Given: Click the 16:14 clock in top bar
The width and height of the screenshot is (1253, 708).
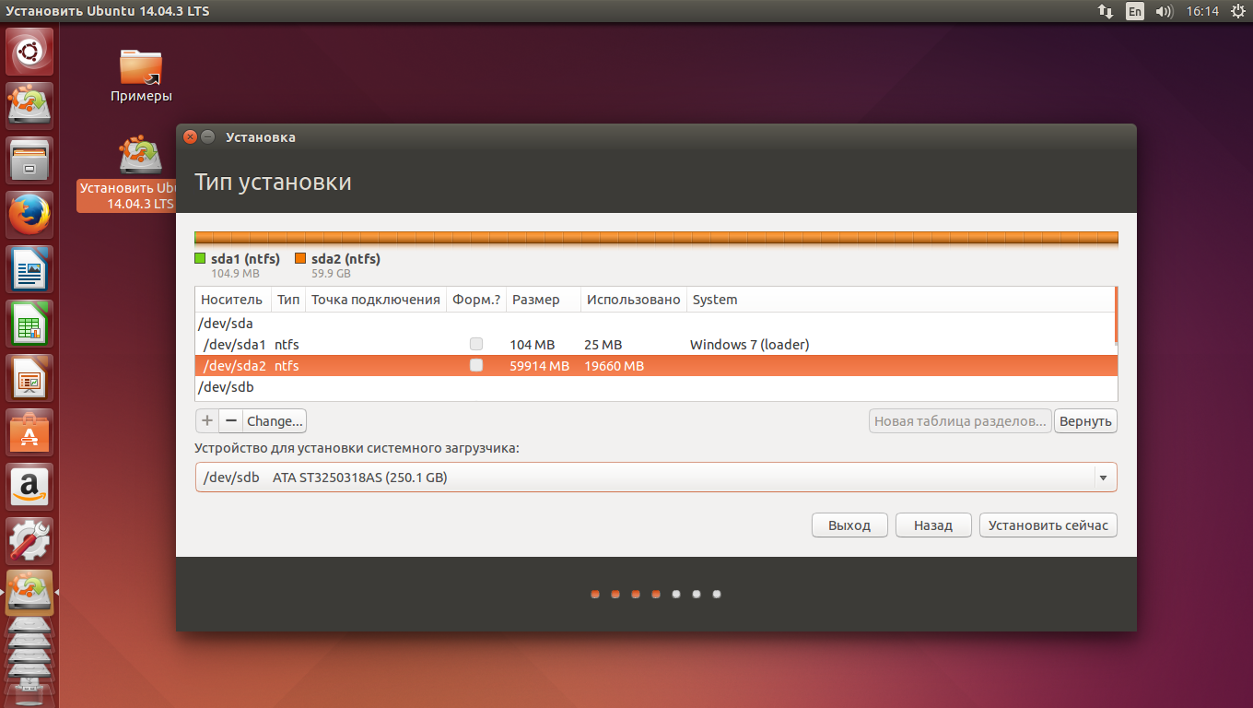Looking at the screenshot, I should (x=1202, y=11).
